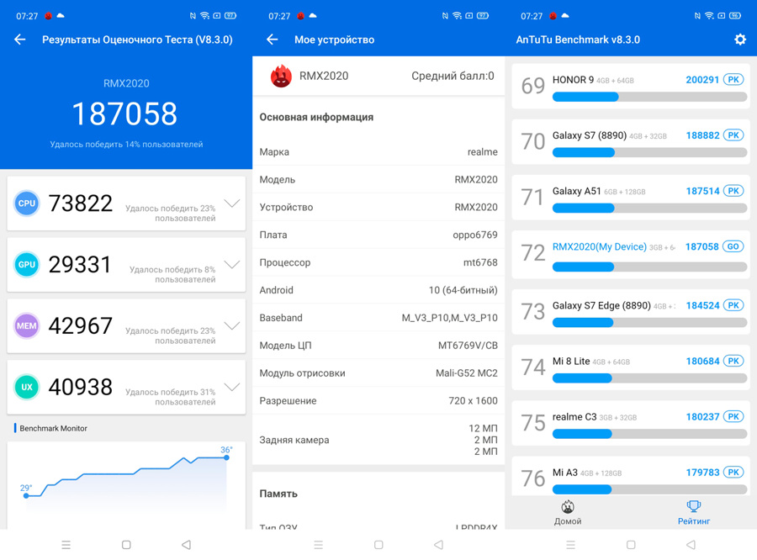This screenshot has width=757, height=560.
Task: Tap the back triangle under the results screen
Action: pos(187,545)
